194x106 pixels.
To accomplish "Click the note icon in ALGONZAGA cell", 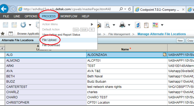I will point(165,55).
